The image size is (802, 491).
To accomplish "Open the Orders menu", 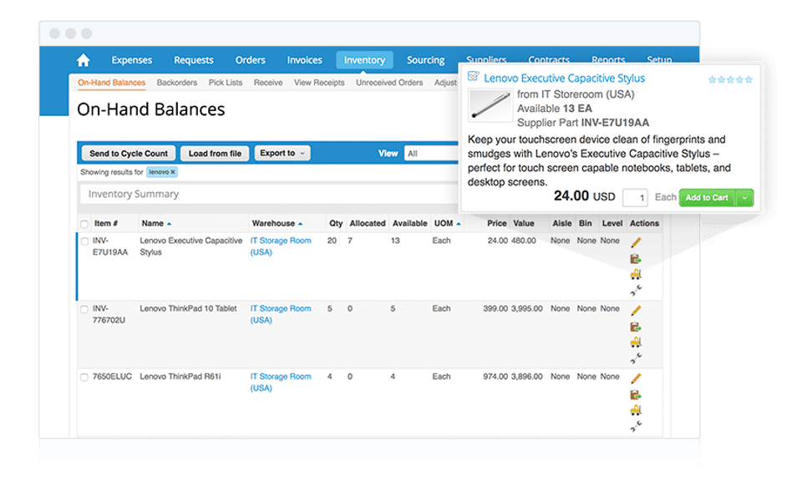I will coord(250,60).
